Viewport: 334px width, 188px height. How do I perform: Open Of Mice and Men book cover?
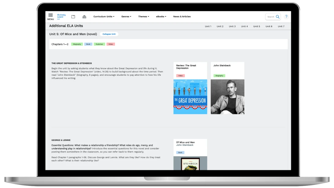click(x=190, y=163)
